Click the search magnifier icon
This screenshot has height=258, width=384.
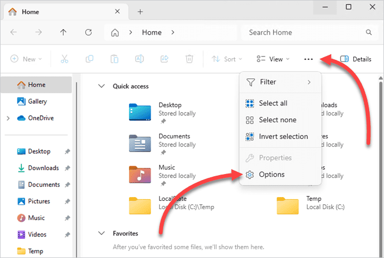click(x=369, y=32)
